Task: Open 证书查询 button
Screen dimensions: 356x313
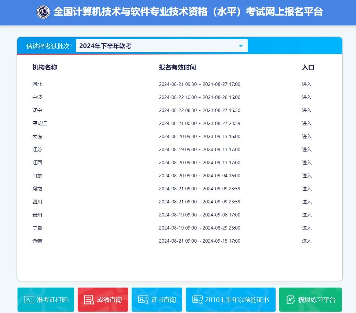Action: point(157,300)
